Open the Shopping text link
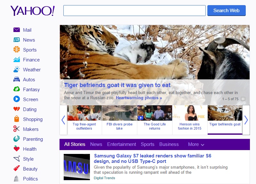 (x=33, y=119)
